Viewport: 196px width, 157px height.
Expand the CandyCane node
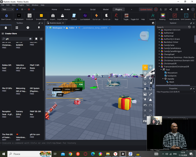click(x=159, y=45)
